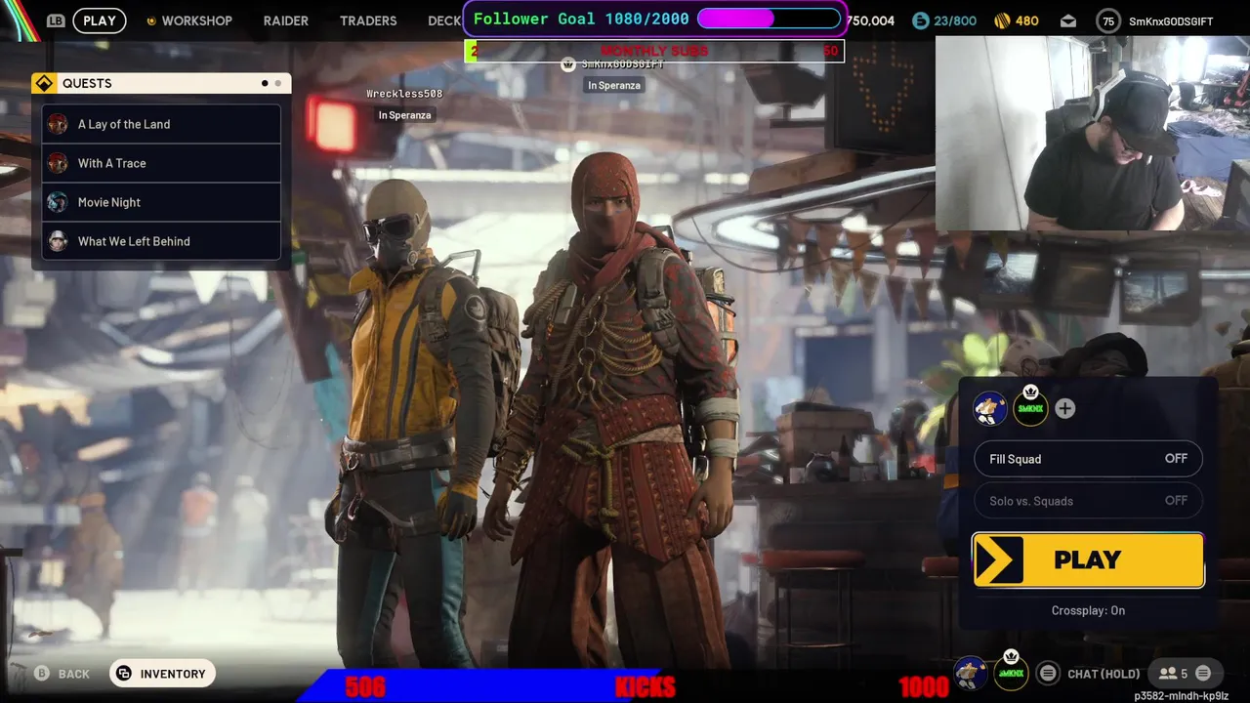Click A Lay of the Land quest giver portrait
Viewport: 1250px width, 703px height.
pos(58,124)
